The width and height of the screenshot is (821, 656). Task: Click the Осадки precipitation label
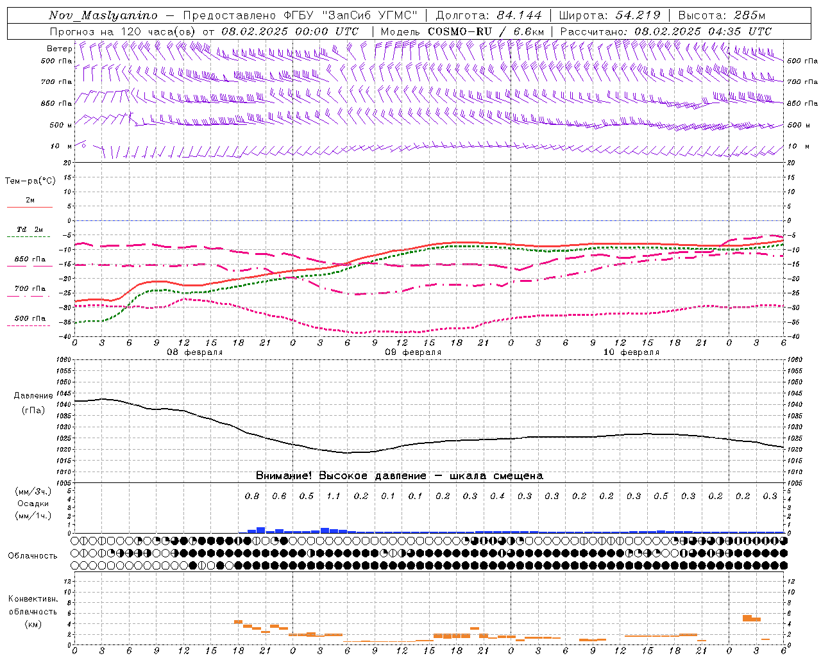click(33, 504)
